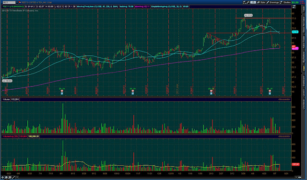Screen dimensions: 307x180
Task: Click the VolumeAvg (20) study header label
Action: pyautogui.click(x=10, y=137)
